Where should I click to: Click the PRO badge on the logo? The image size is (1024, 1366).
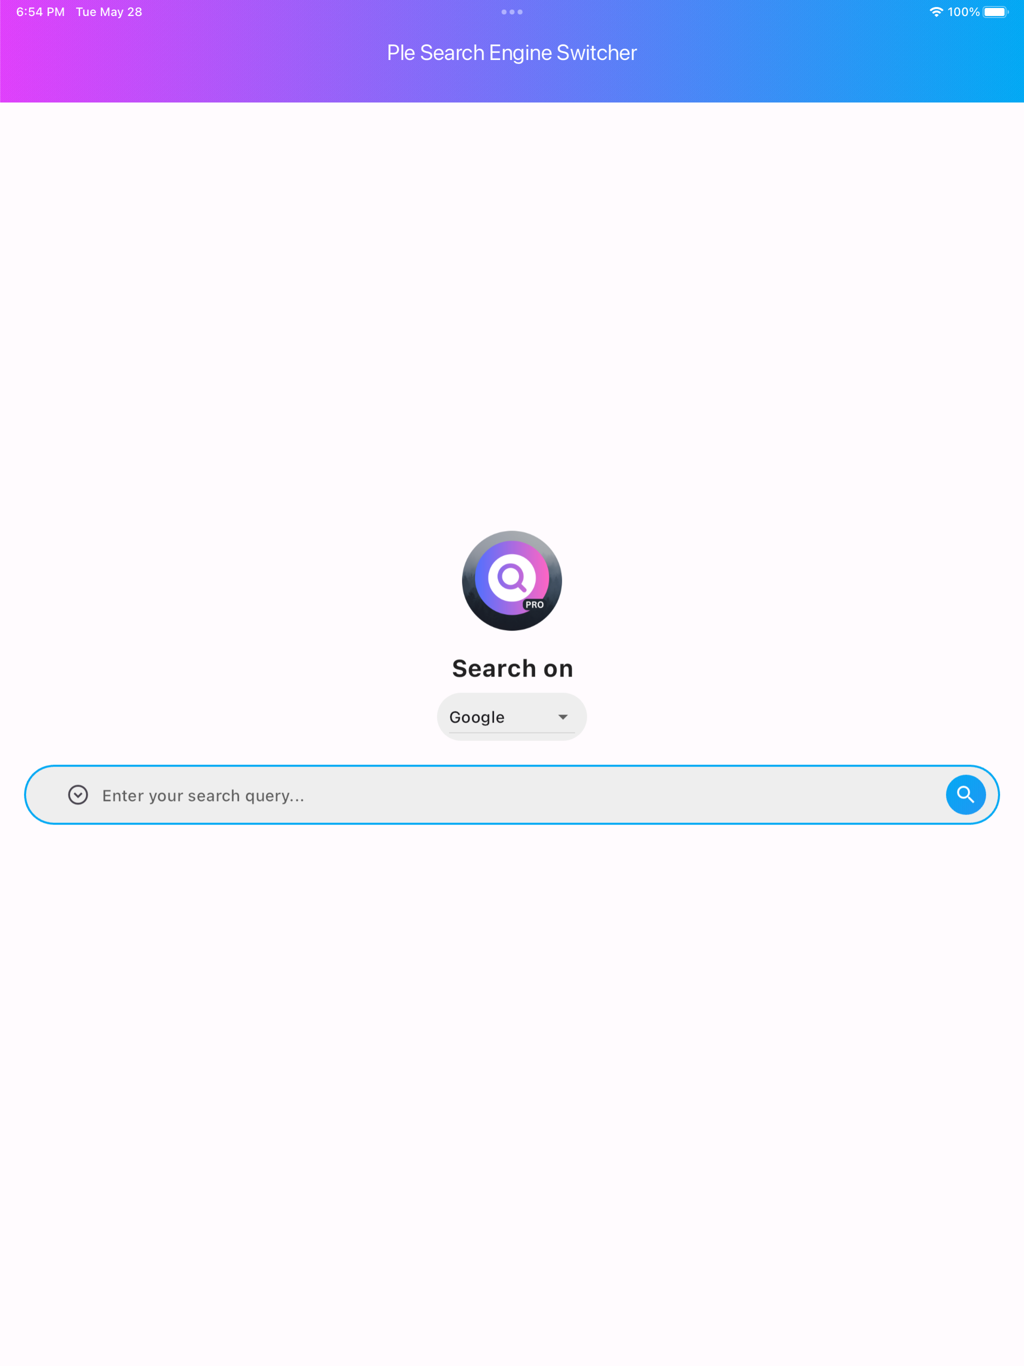point(534,604)
